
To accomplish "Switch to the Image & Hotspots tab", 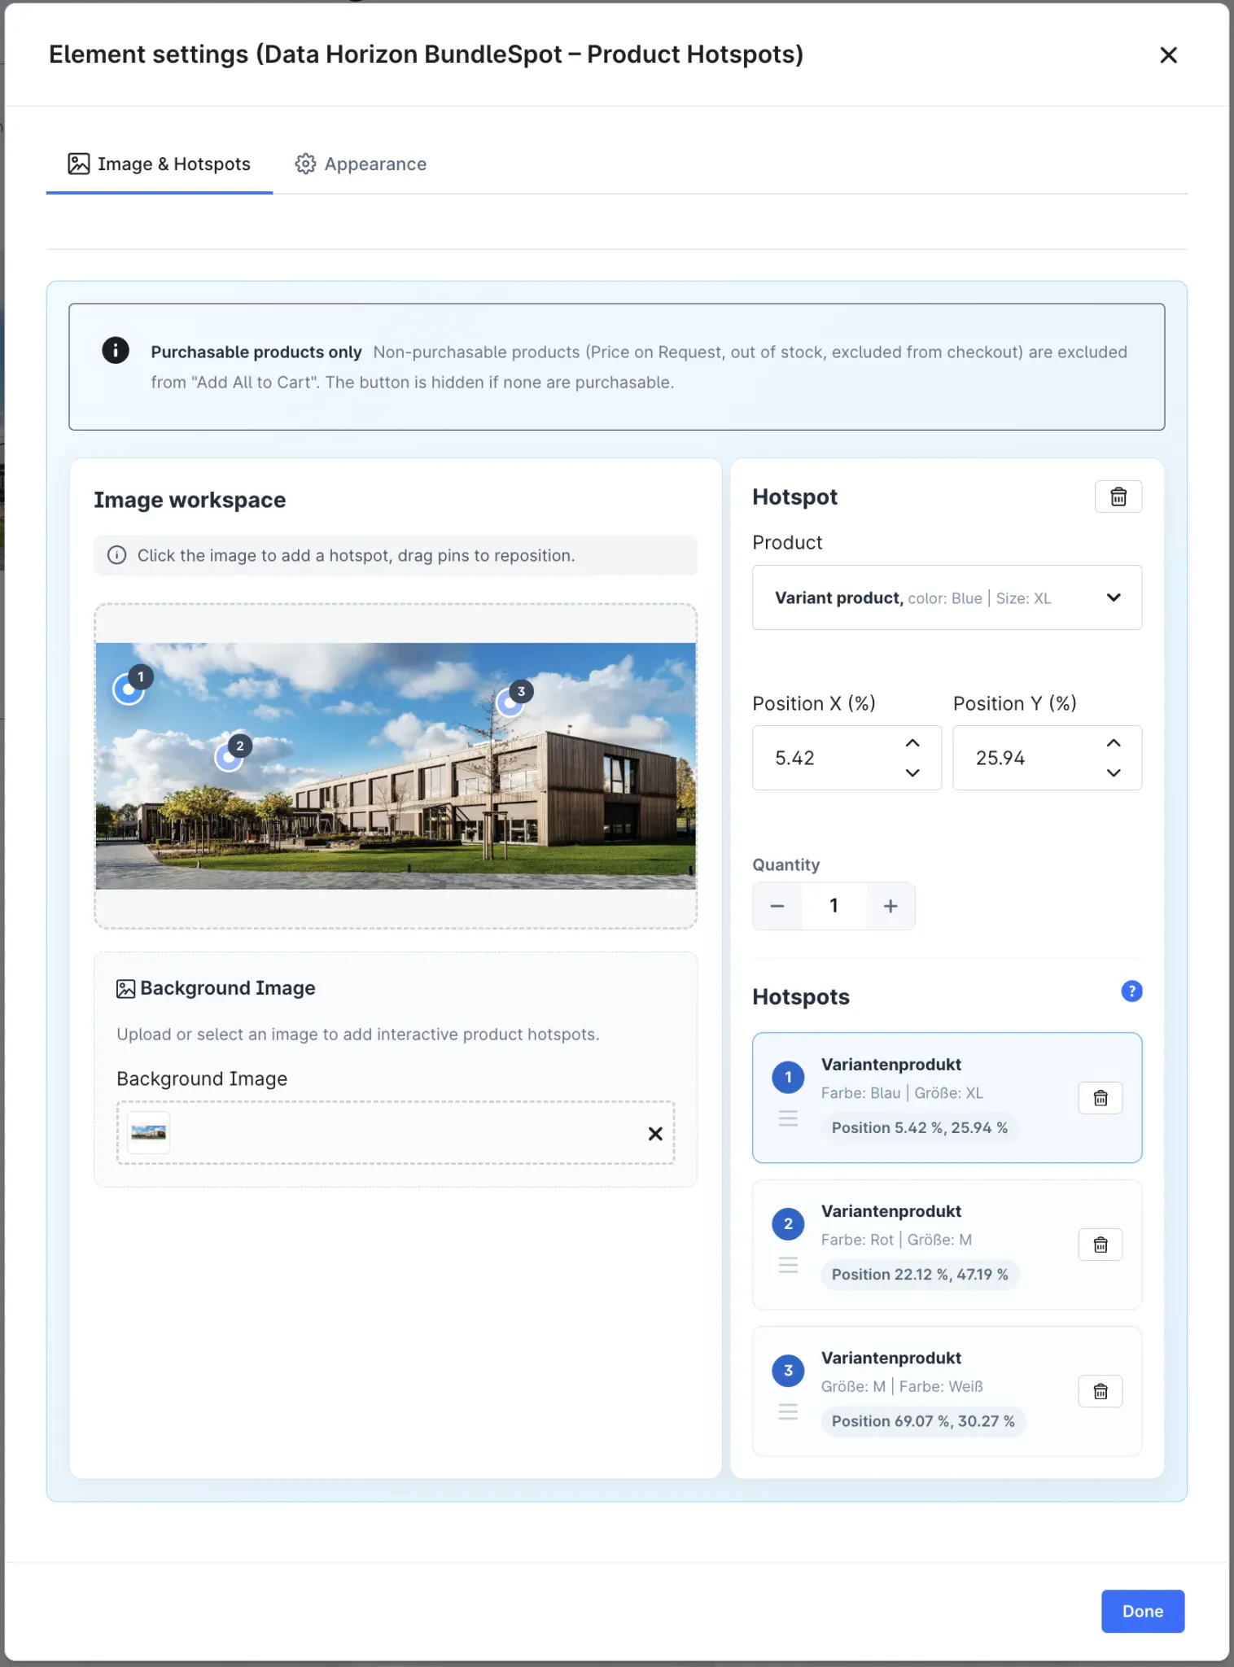I will (x=160, y=164).
